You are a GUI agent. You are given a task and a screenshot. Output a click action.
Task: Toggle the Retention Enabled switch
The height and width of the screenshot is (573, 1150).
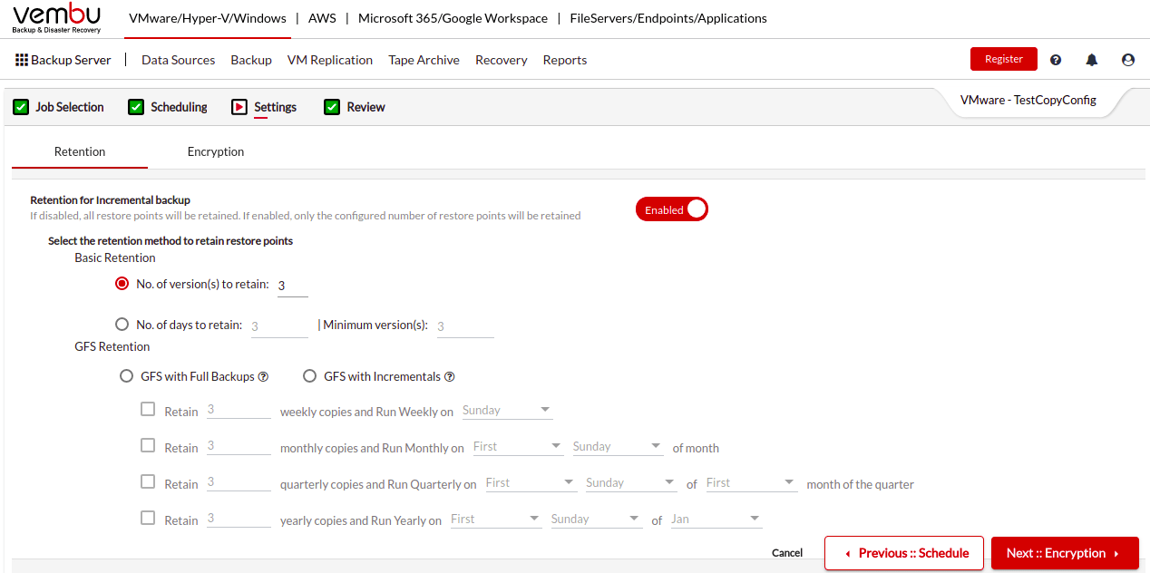[x=672, y=209]
